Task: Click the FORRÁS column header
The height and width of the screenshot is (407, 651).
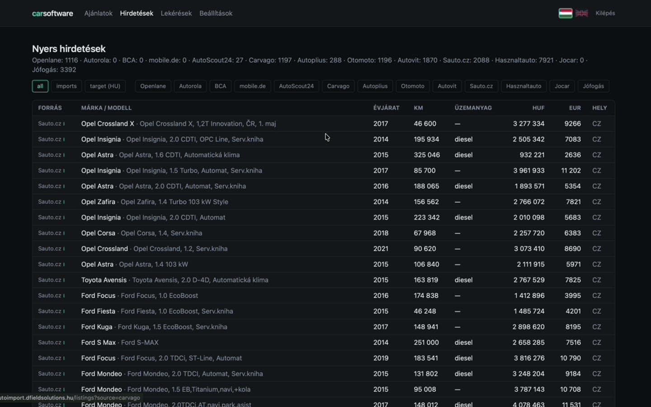Action: [50, 108]
